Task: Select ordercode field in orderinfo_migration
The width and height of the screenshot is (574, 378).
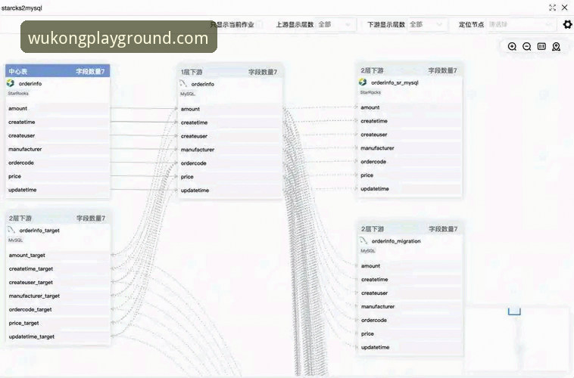Action: click(410, 320)
